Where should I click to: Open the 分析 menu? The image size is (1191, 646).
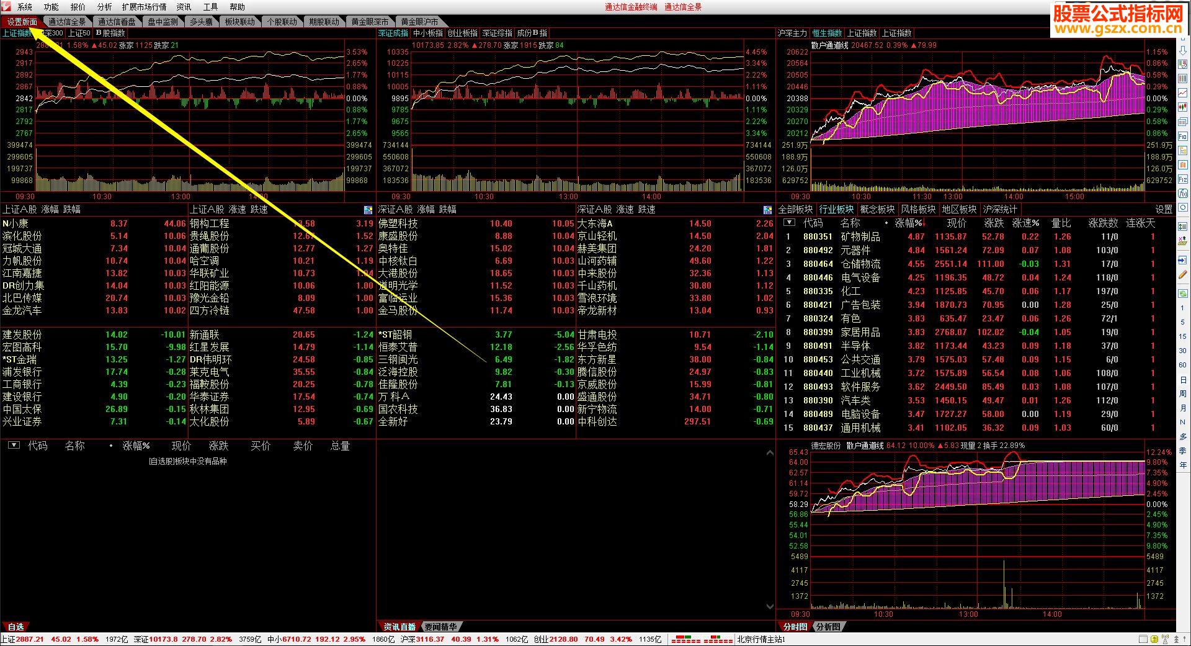coord(105,7)
